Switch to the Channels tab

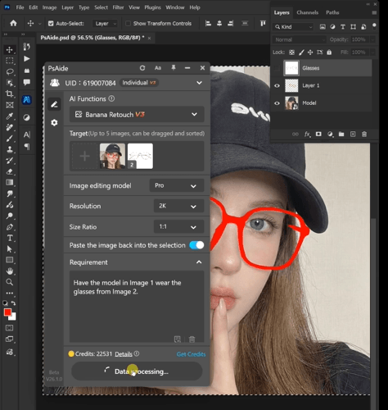(x=307, y=12)
